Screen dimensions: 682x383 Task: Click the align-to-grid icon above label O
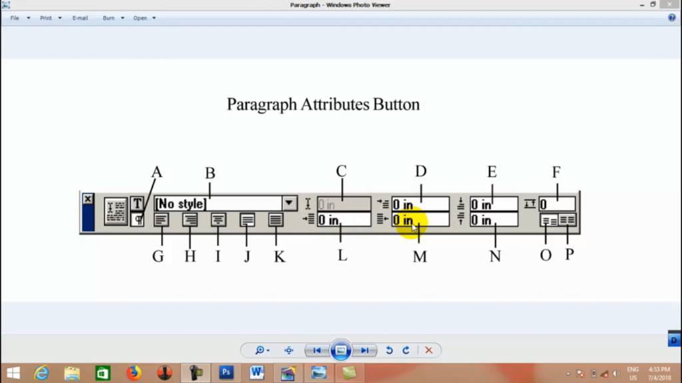click(x=549, y=220)
